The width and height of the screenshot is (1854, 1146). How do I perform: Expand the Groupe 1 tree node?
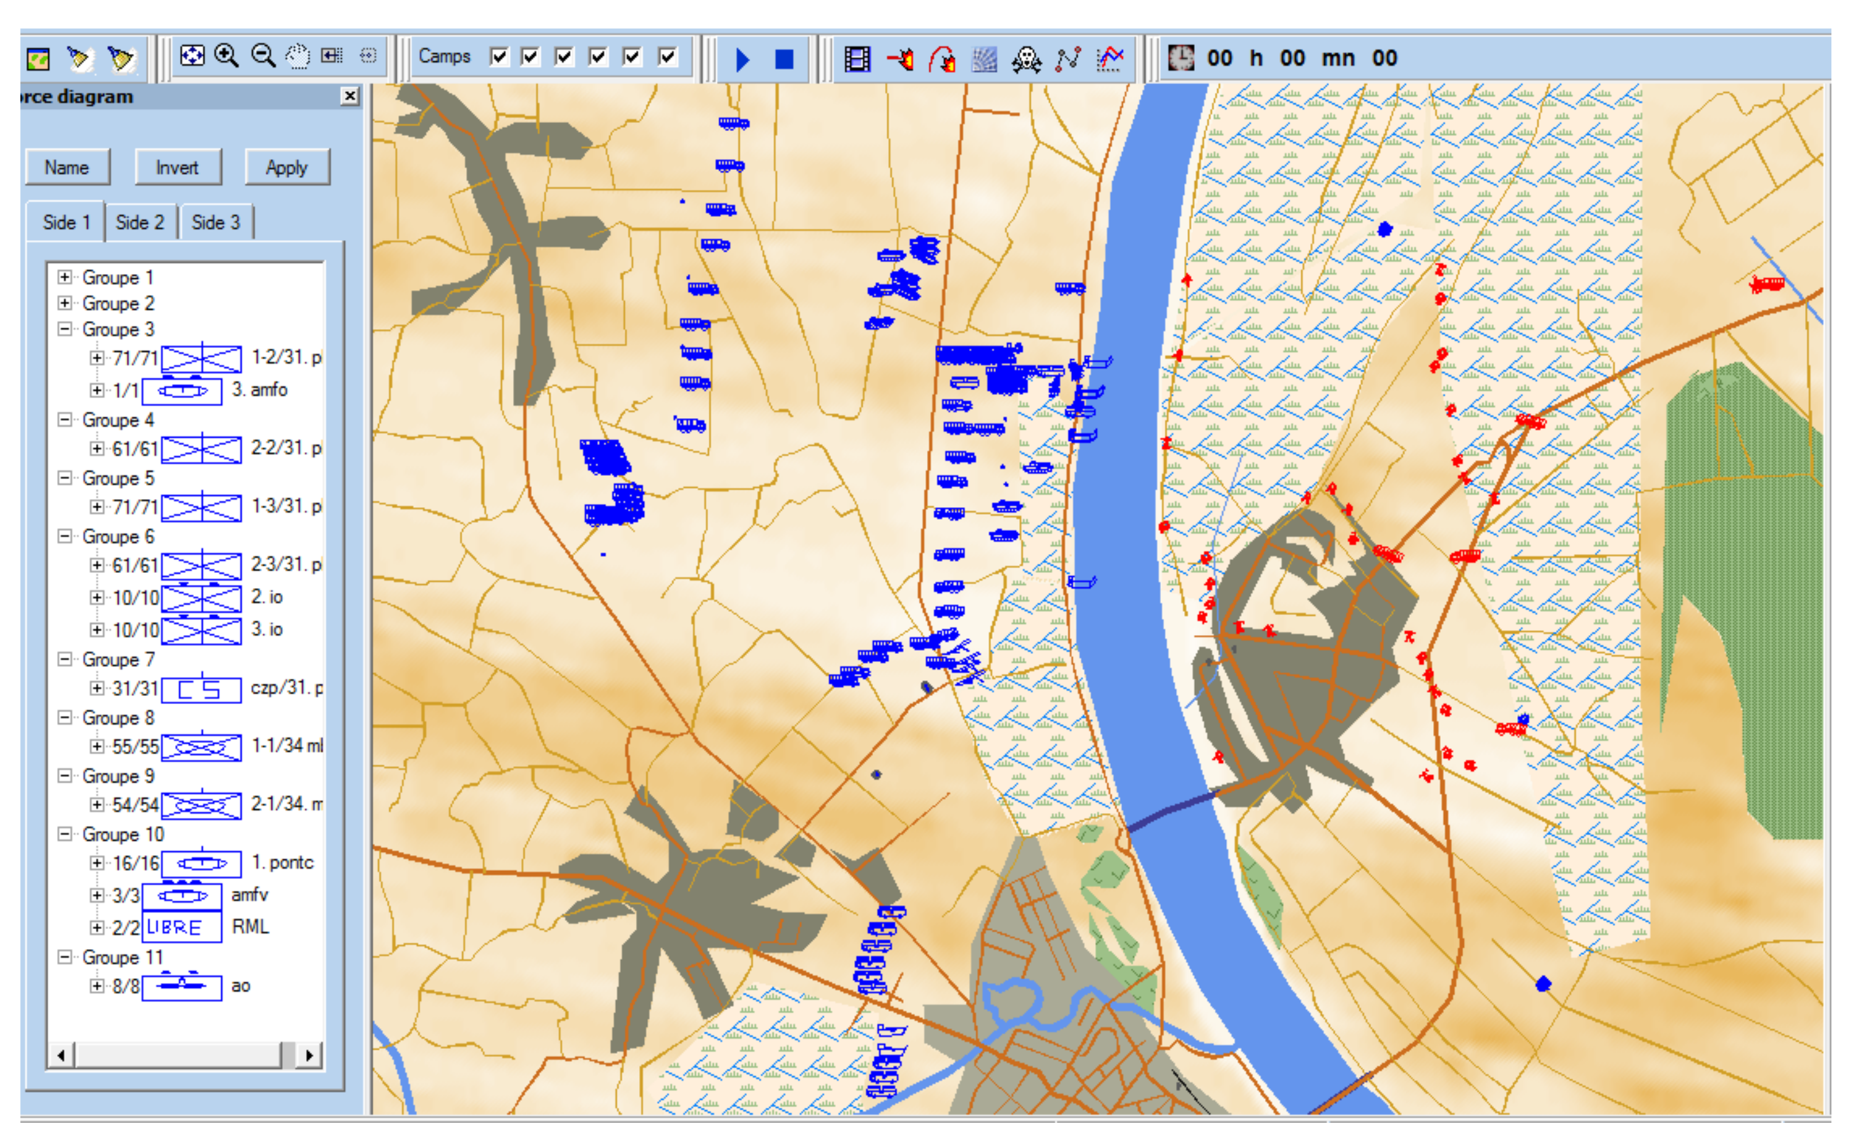[x=65, y=277]
